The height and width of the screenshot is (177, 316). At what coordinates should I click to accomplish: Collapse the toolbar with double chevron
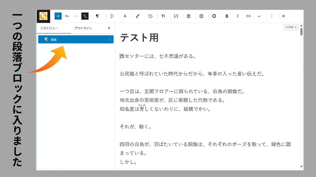coord(283,16)
